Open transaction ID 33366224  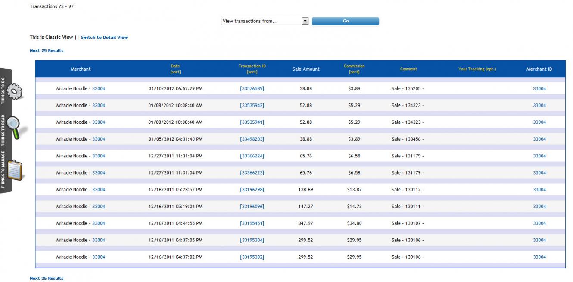point(252,156)
